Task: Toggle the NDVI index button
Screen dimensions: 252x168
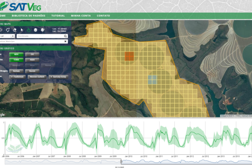Action: click(16, 54)
